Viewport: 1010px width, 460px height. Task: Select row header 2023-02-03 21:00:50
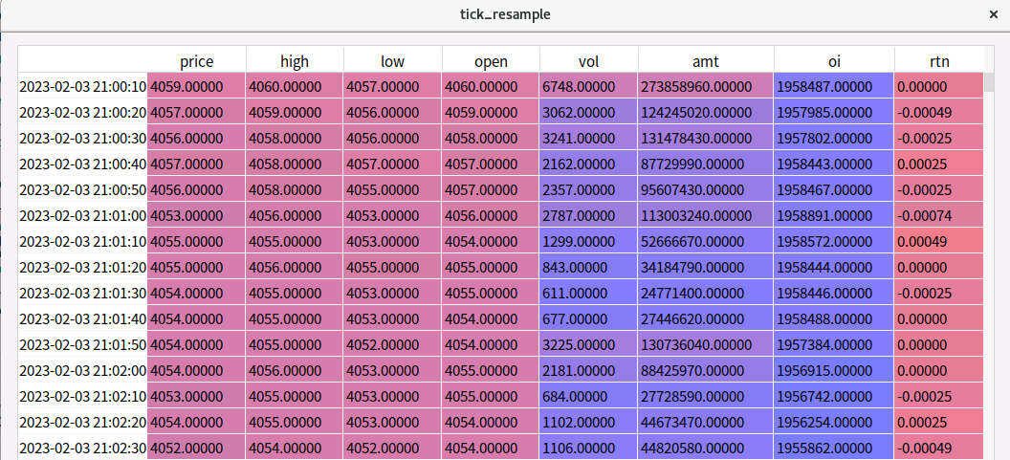pos(82,189)
